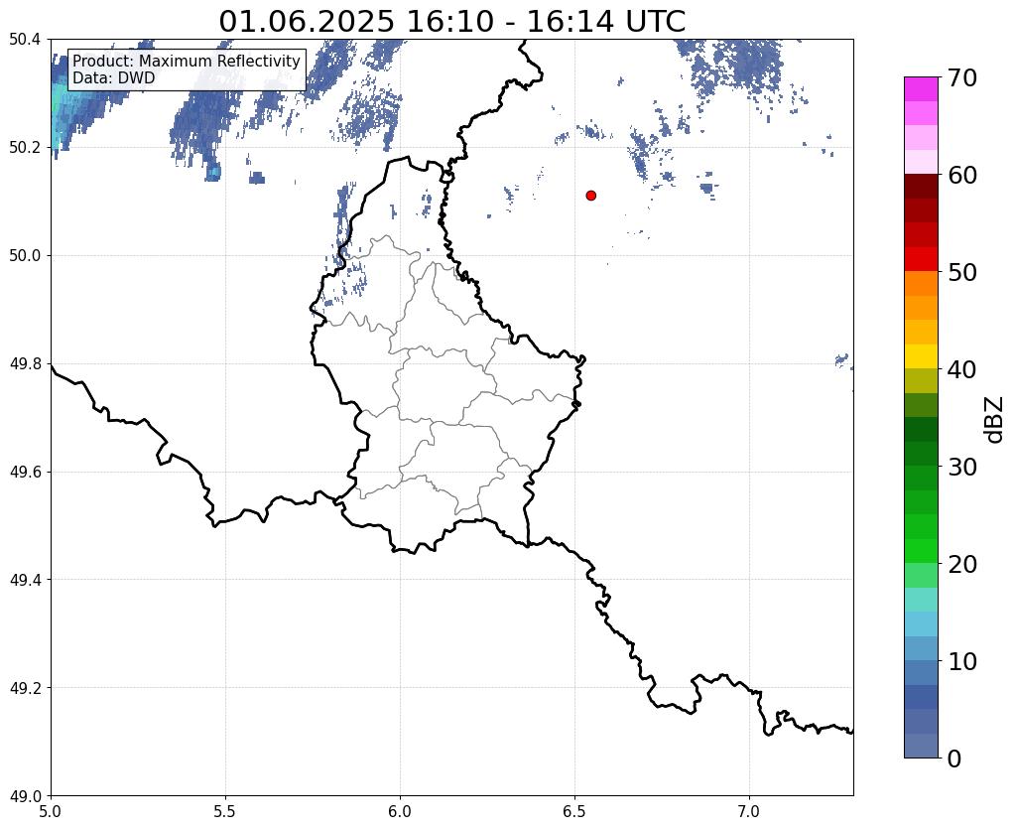Click the colorbar tick label 30
This screenshot has width=1015, height=828.
pyautogui.click(x=962, y=467)
